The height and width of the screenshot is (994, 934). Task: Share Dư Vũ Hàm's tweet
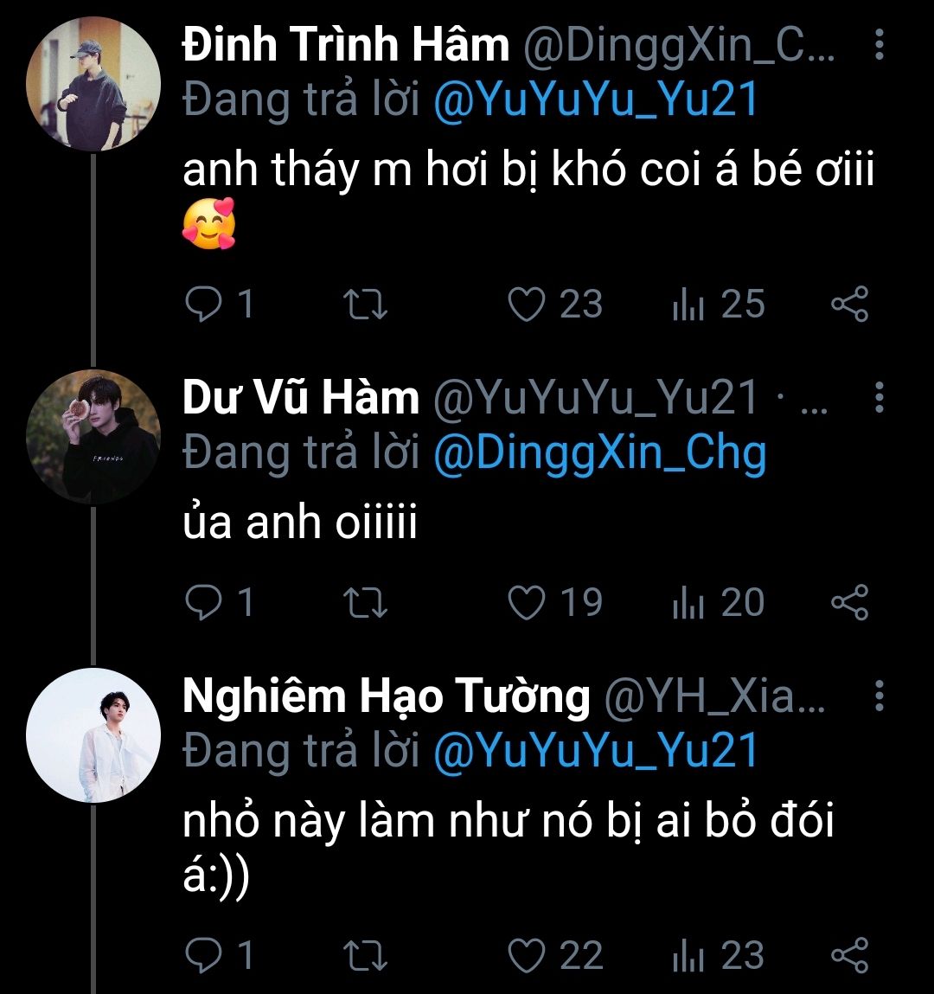(849, 603)
